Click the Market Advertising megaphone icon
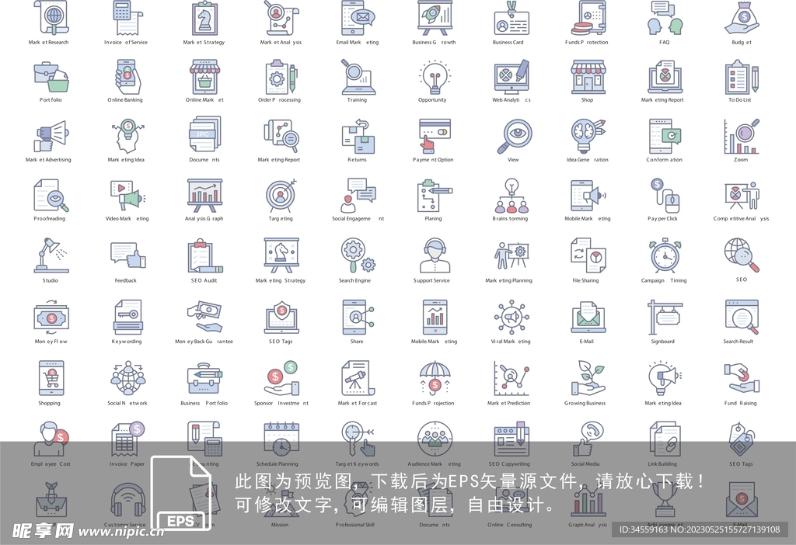 tap(50, 137)
